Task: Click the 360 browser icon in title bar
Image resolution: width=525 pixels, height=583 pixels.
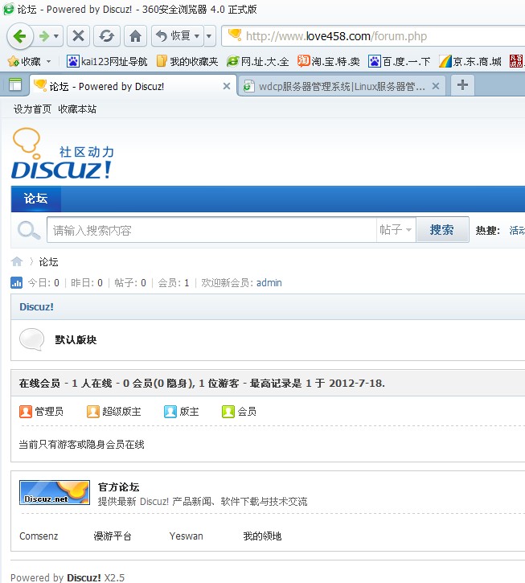Action: coord(9,10)
